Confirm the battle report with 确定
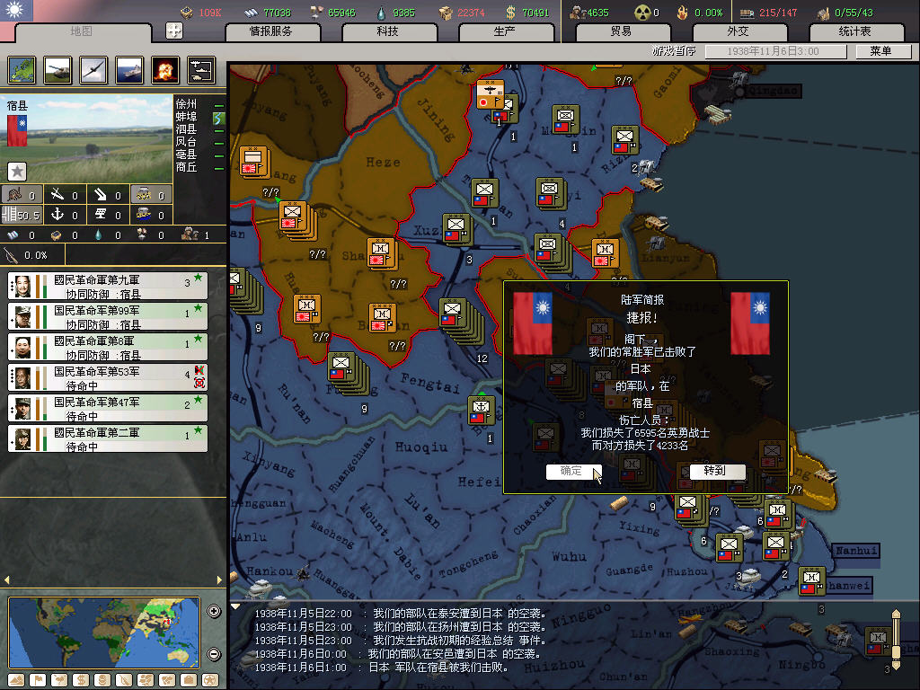The height and width of the screenshot is (690, 920). [573, 471]
